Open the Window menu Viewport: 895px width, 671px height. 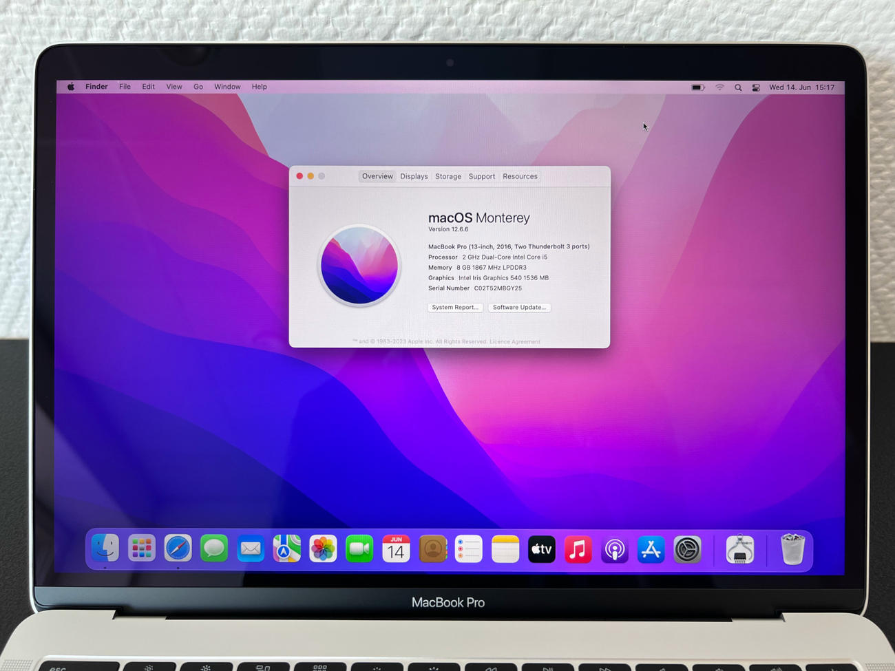[227, 87]
